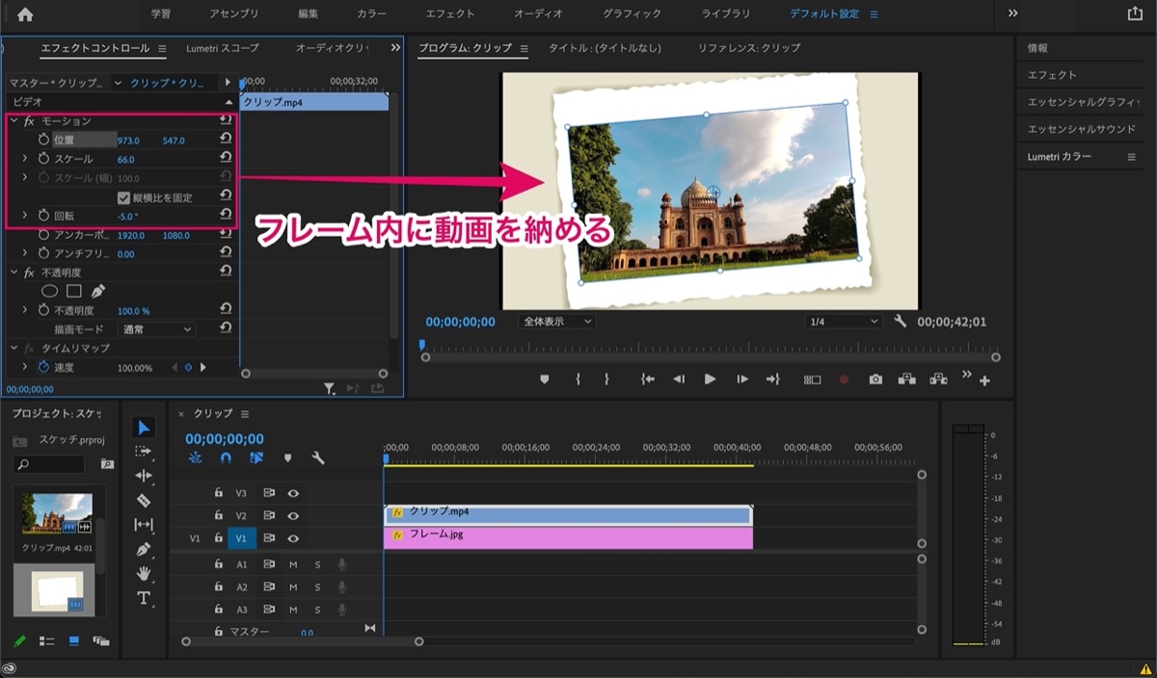The width and height of the screenshot is (1157, 678).
Task: Click the クリップ.mp4 thumbnail in project panel
Action: pyautogui.click(x=57, y=514)
